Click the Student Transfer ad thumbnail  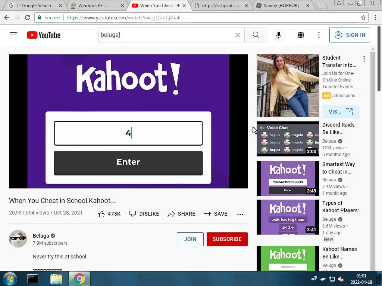click(x=288, y=86)
